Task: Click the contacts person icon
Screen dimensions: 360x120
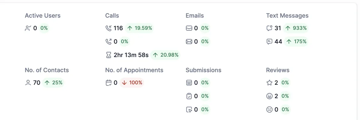Action: coord(28,83)
